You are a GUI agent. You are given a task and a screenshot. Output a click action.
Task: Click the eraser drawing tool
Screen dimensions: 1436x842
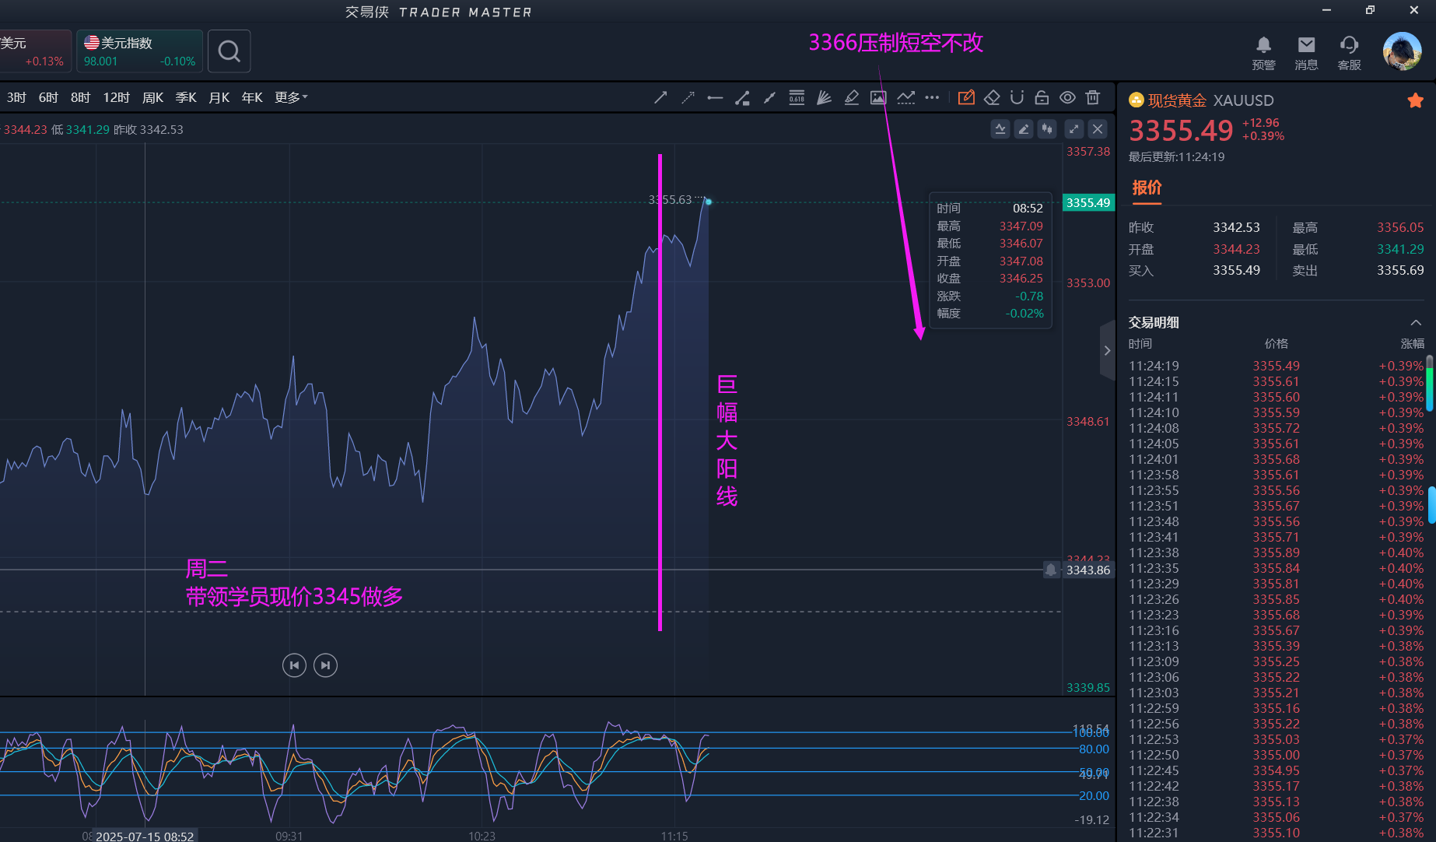[992, 97]
